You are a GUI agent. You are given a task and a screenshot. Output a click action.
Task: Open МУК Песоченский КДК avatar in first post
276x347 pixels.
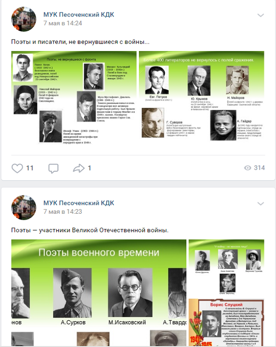tap(24, 19)
